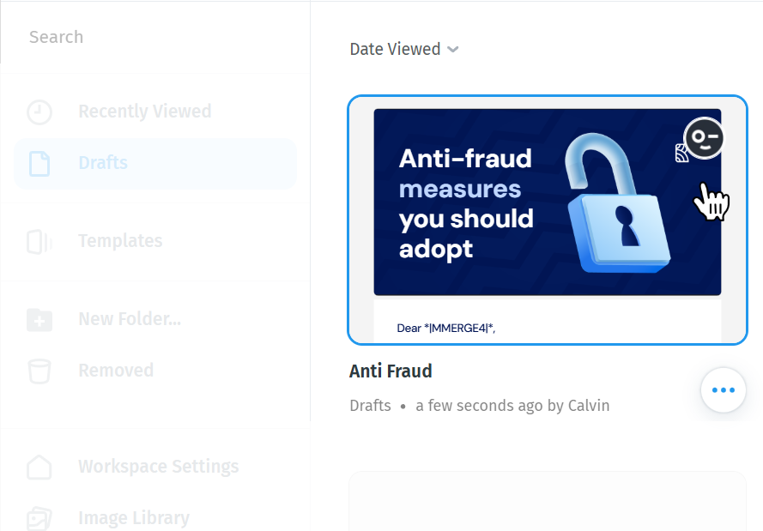
Task: Focus the Search field
Action: click(154, 37)
